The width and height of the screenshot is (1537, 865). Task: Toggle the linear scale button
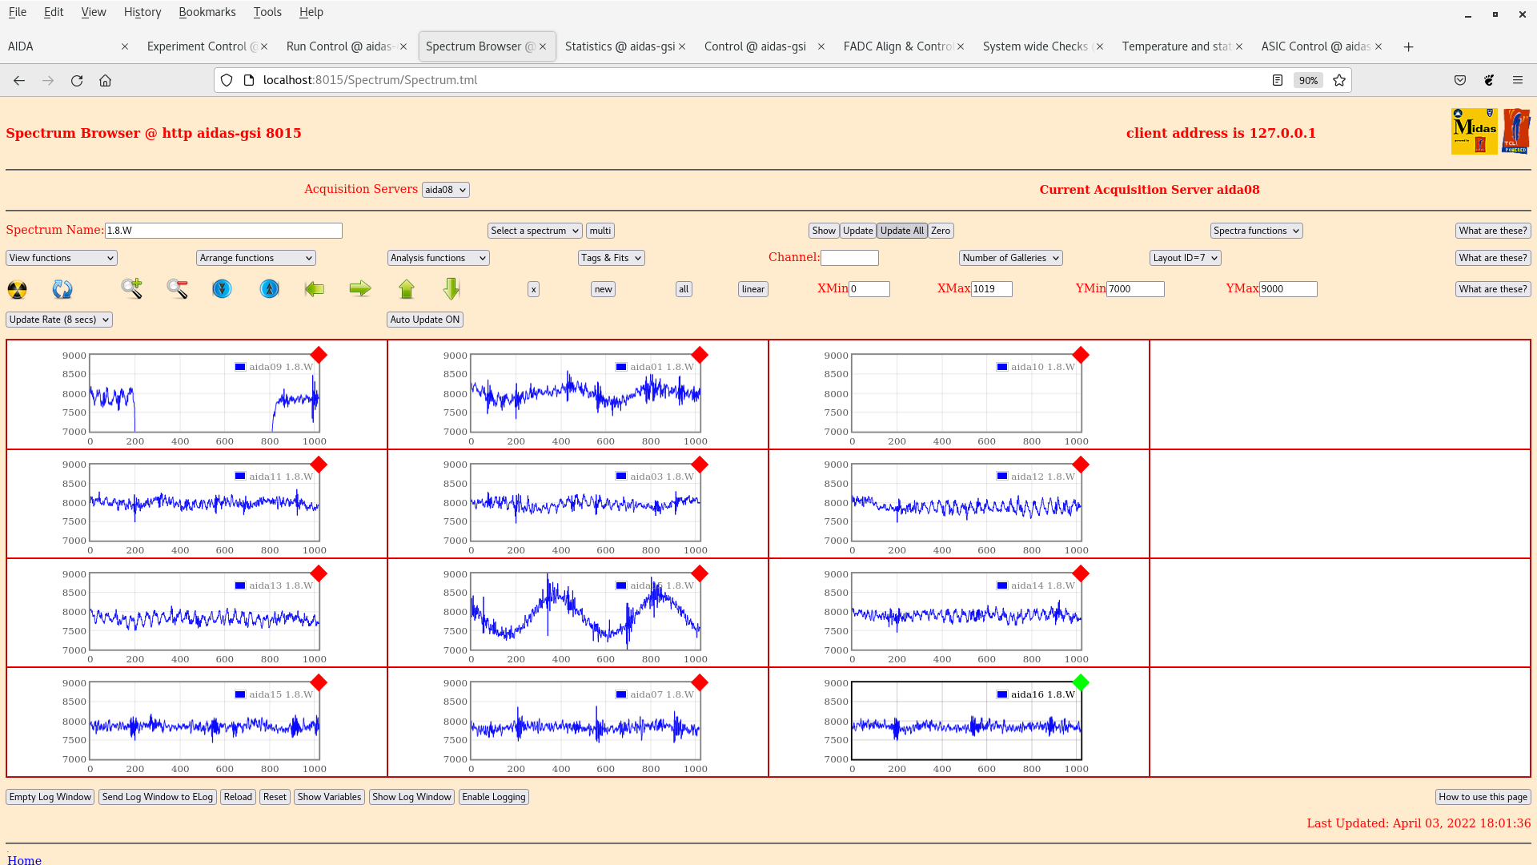tap(752, 289)
